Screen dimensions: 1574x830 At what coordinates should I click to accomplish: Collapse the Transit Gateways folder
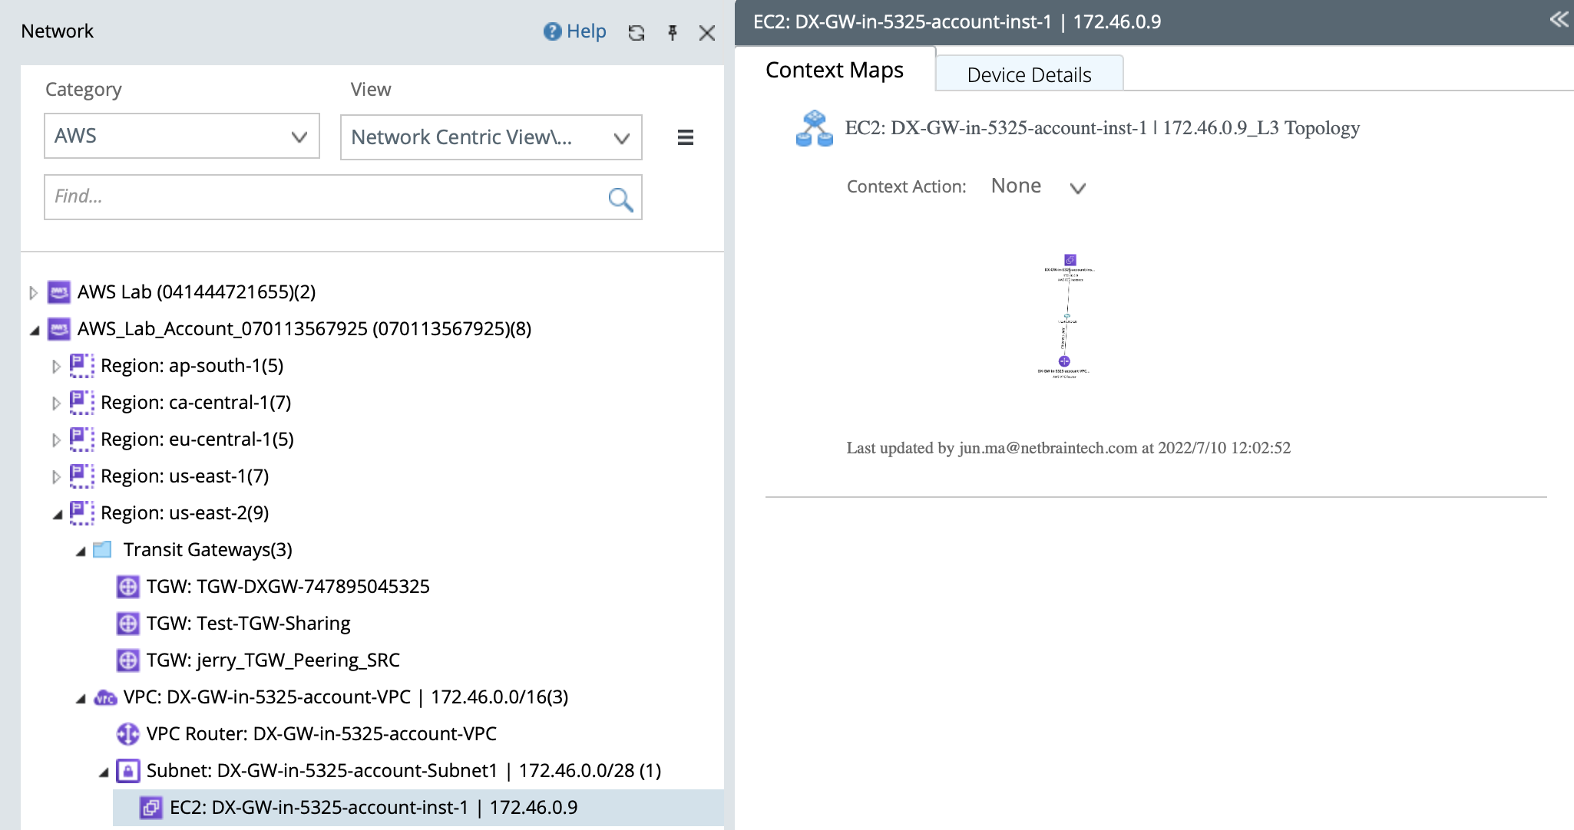(81, 551)
